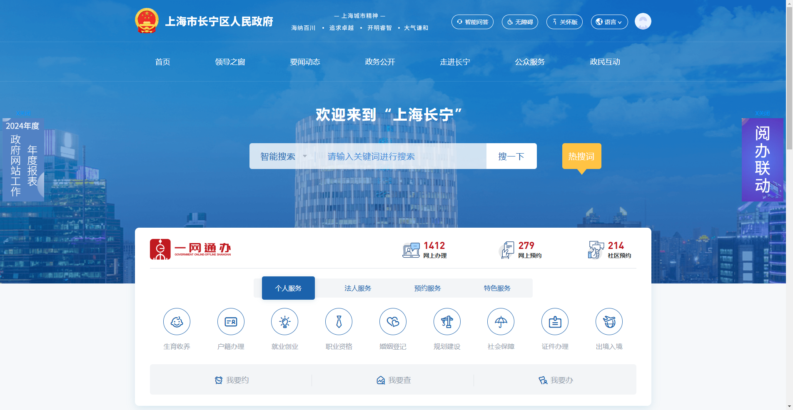The height and width of the screenshot is (410, 793).
Task: Switch to the 法人服务 tab
Action: 357,288
